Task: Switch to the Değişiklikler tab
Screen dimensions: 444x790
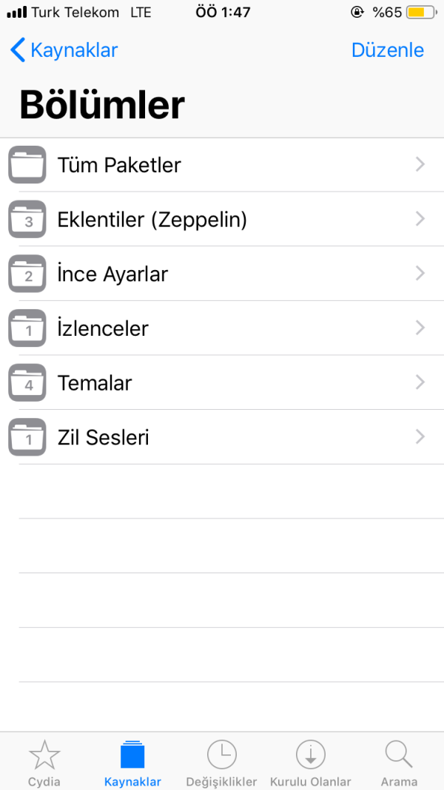Action: point(221,762)
